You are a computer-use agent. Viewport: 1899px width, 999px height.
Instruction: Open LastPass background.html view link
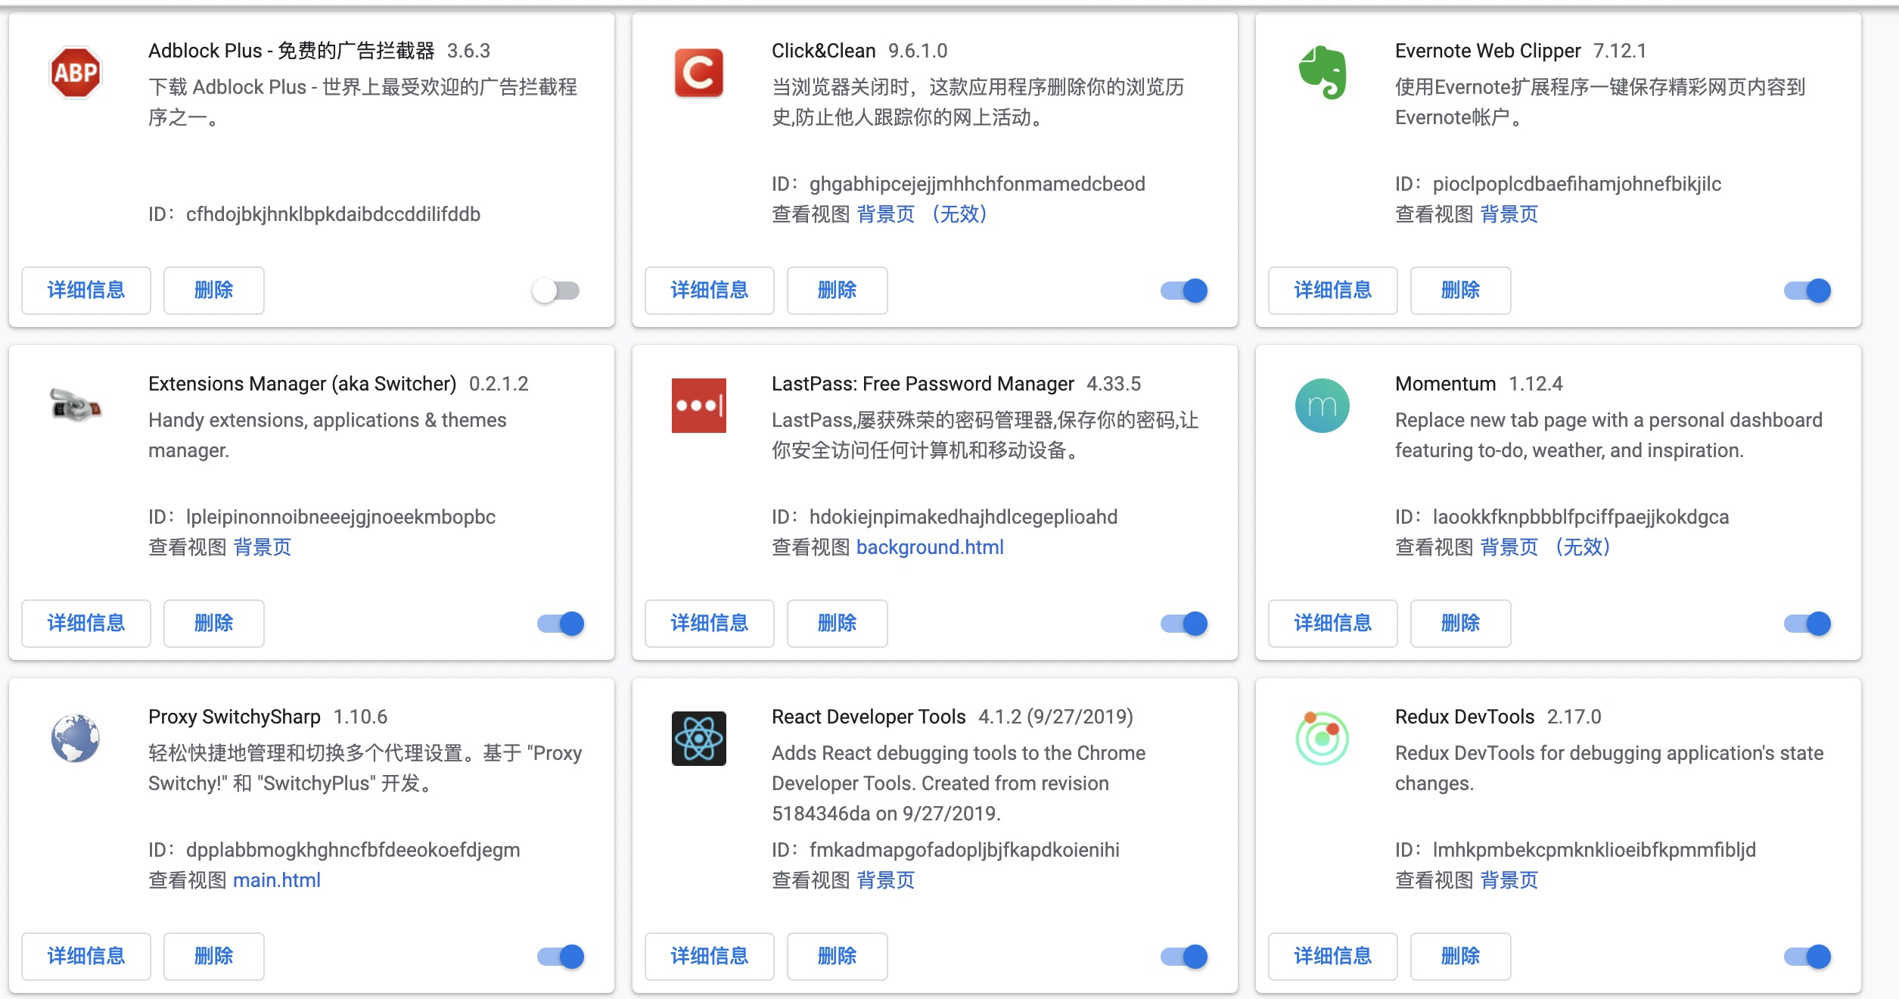(930, 547)
